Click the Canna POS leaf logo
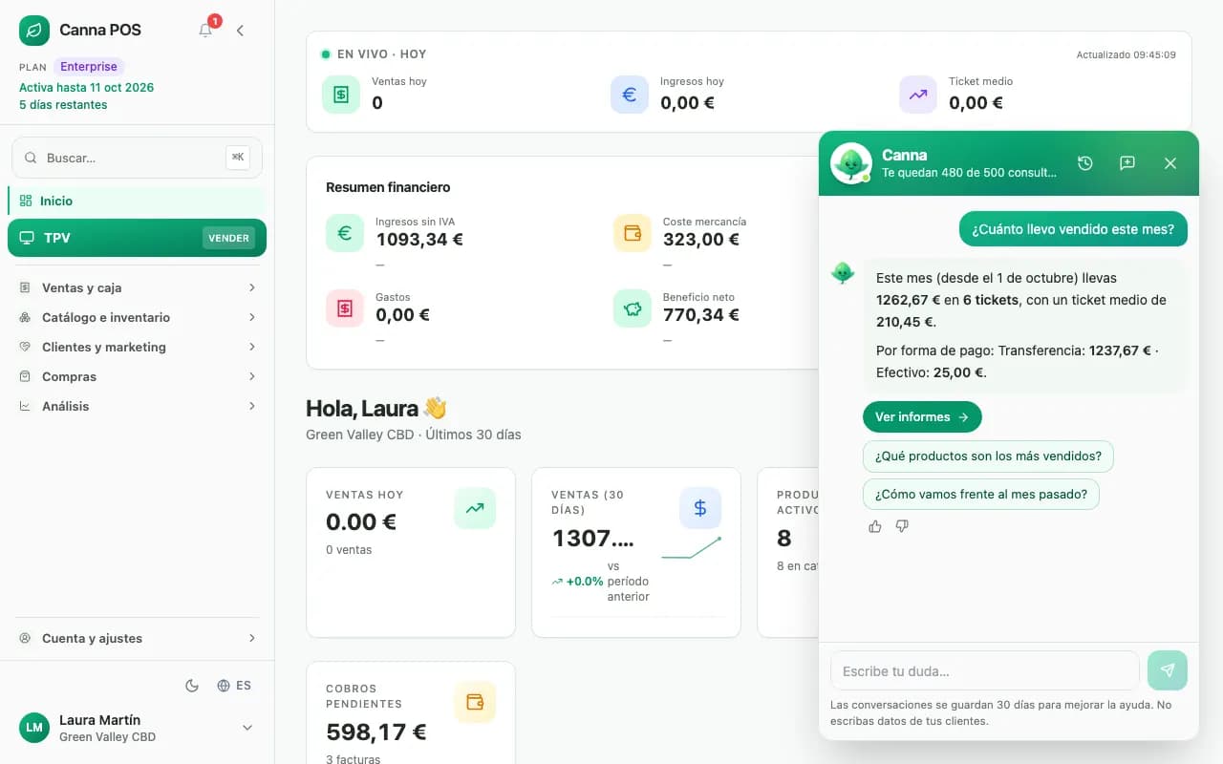The image size is (1223, 764). tap(34, 31)
